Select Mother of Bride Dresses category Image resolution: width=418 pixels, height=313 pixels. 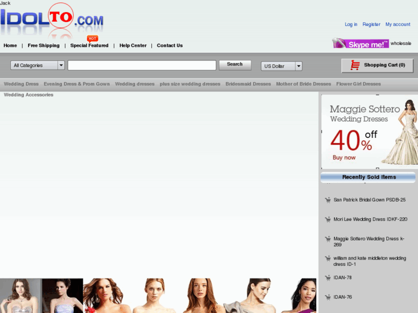(x=304, y=84)
